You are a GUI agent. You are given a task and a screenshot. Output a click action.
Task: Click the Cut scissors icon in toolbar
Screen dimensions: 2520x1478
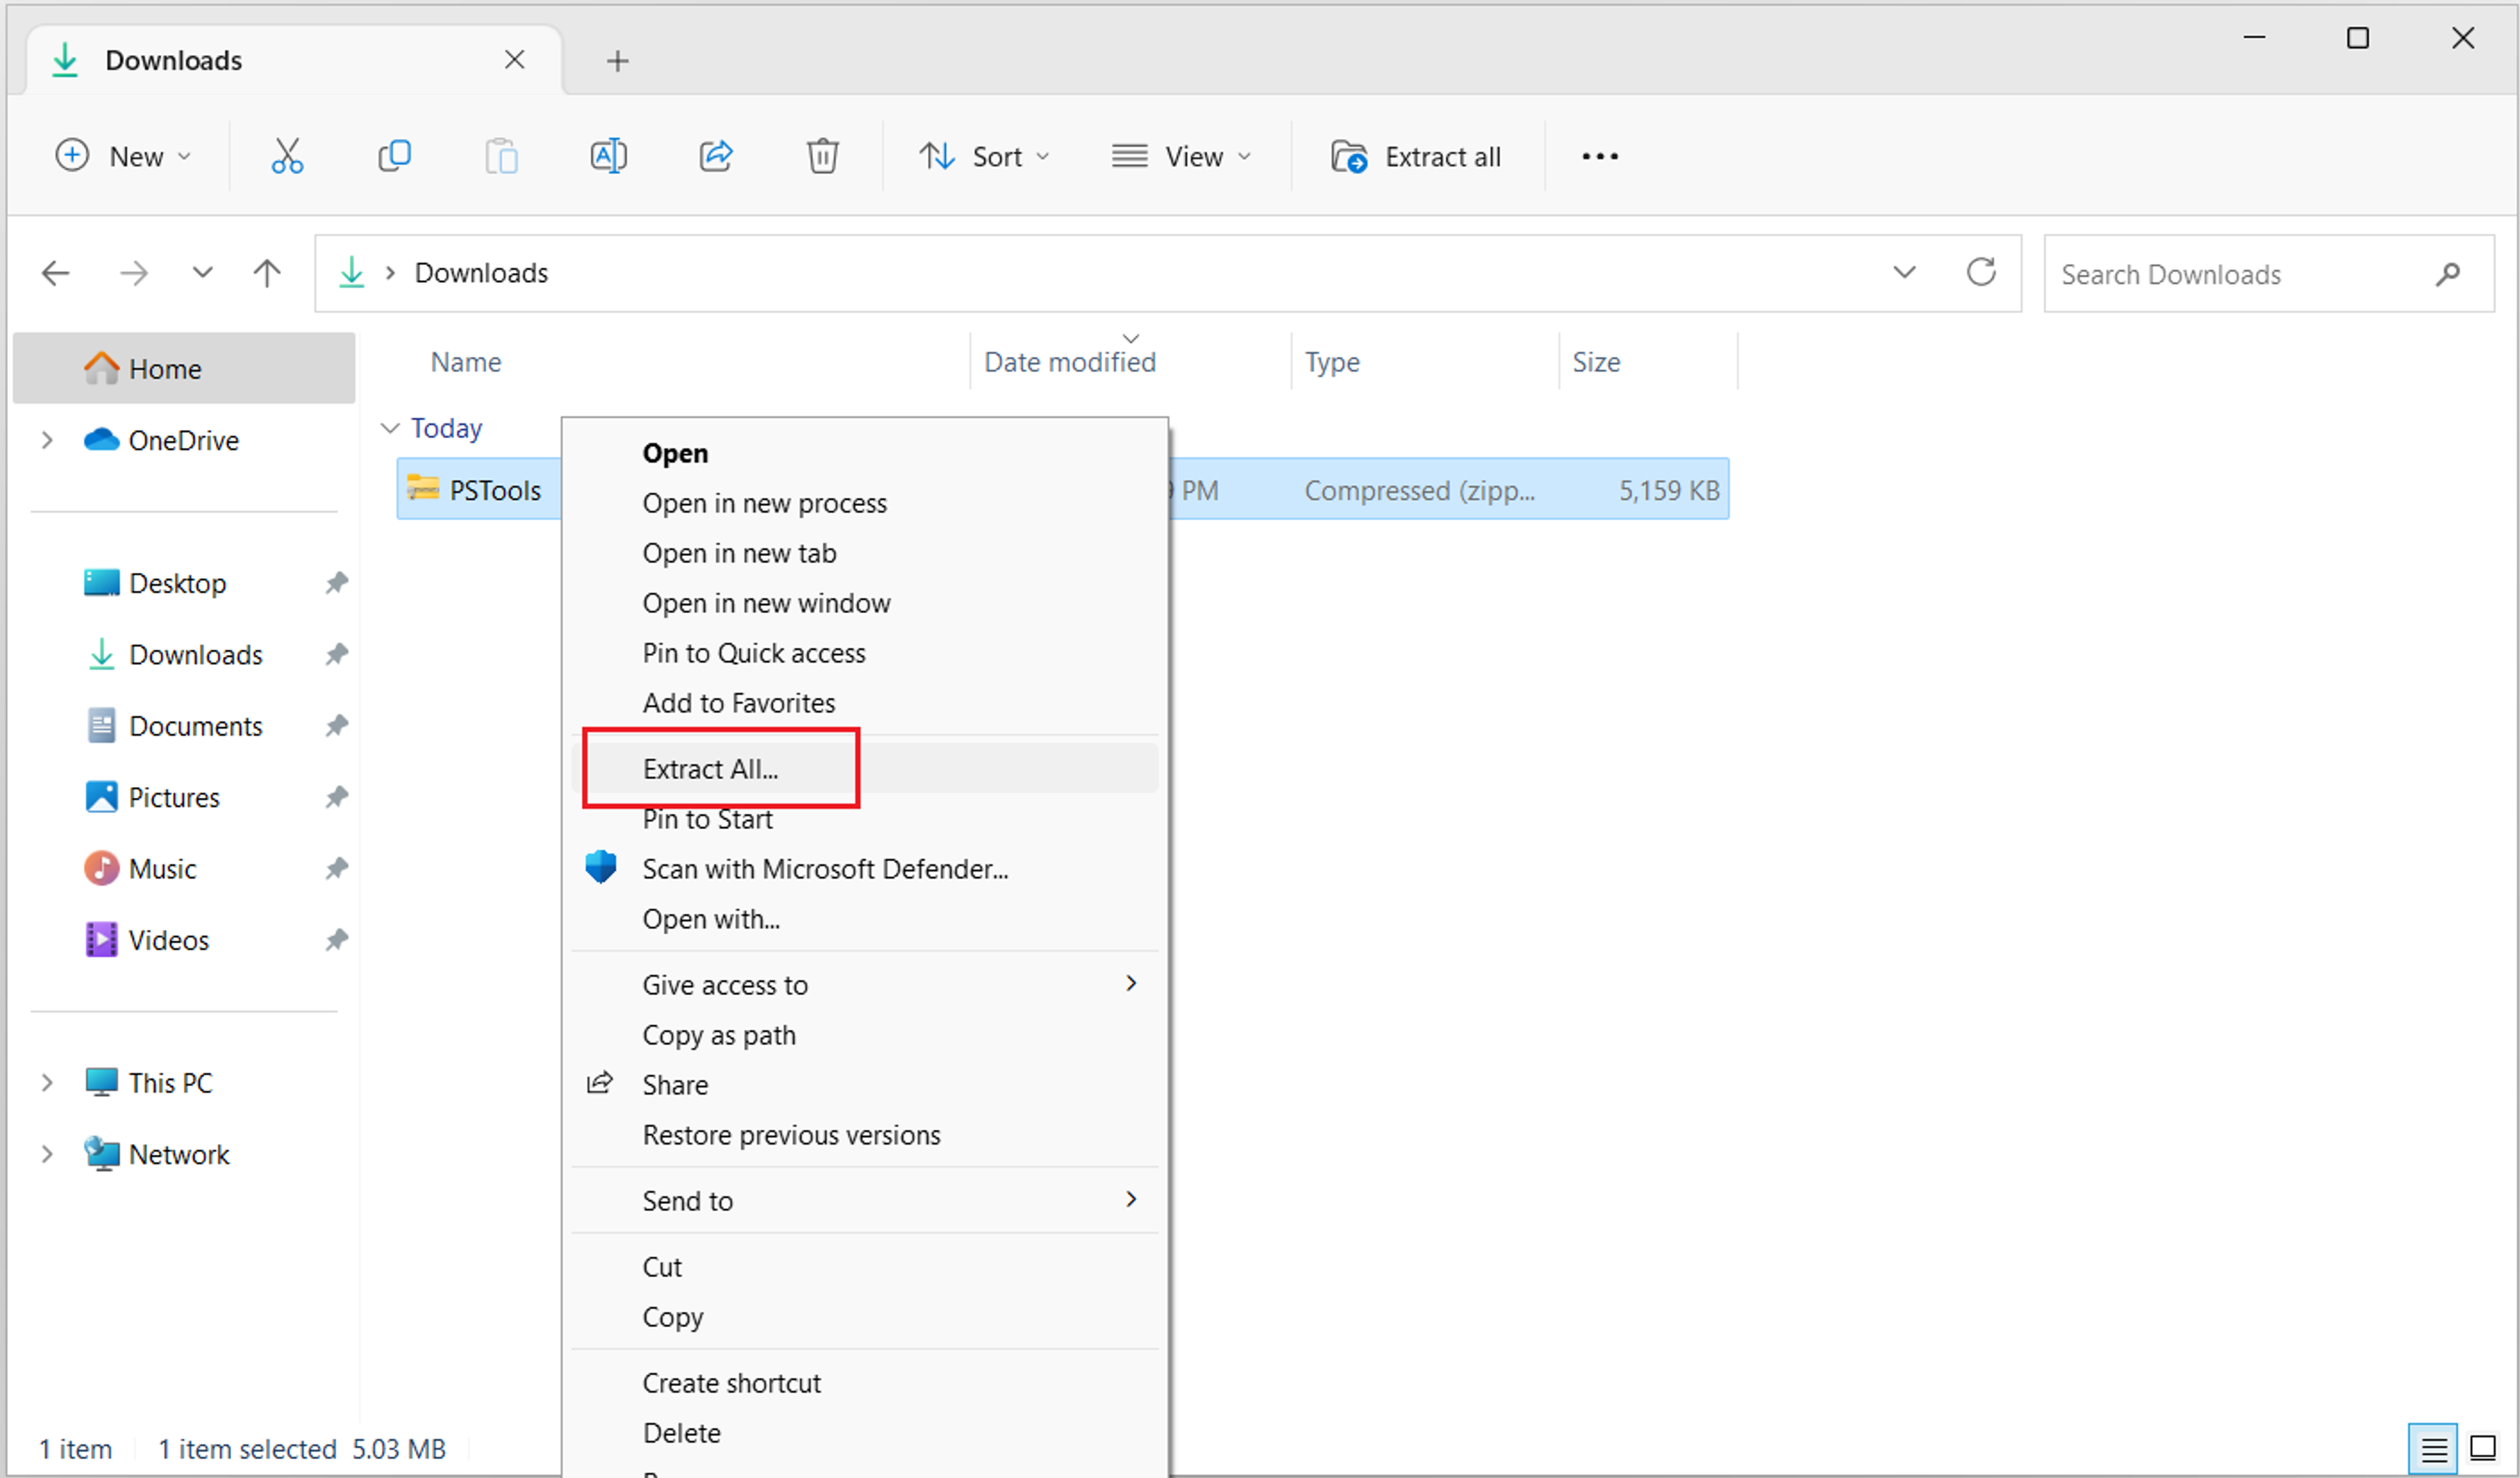287,156
